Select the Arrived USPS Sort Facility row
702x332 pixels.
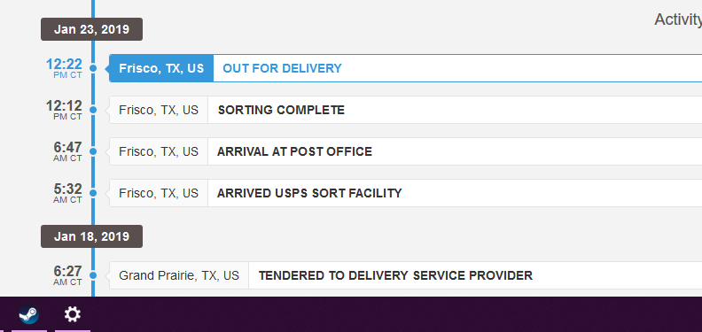(405, 193)
